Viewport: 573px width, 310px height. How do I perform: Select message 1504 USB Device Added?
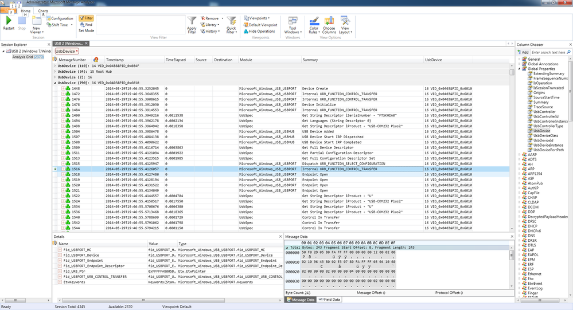[282, 131]
